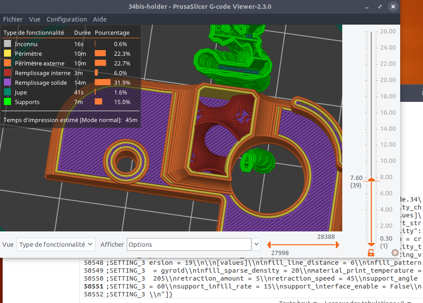Click the 22.7% percentage value

coord(122,63)
